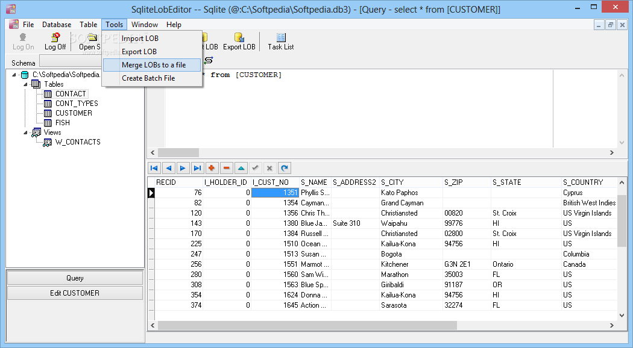Open the Task List toolbar icon

point(281,37)
